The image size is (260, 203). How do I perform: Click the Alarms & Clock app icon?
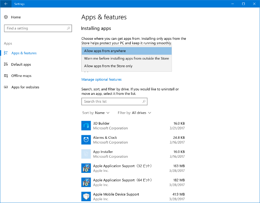(86, 140)
